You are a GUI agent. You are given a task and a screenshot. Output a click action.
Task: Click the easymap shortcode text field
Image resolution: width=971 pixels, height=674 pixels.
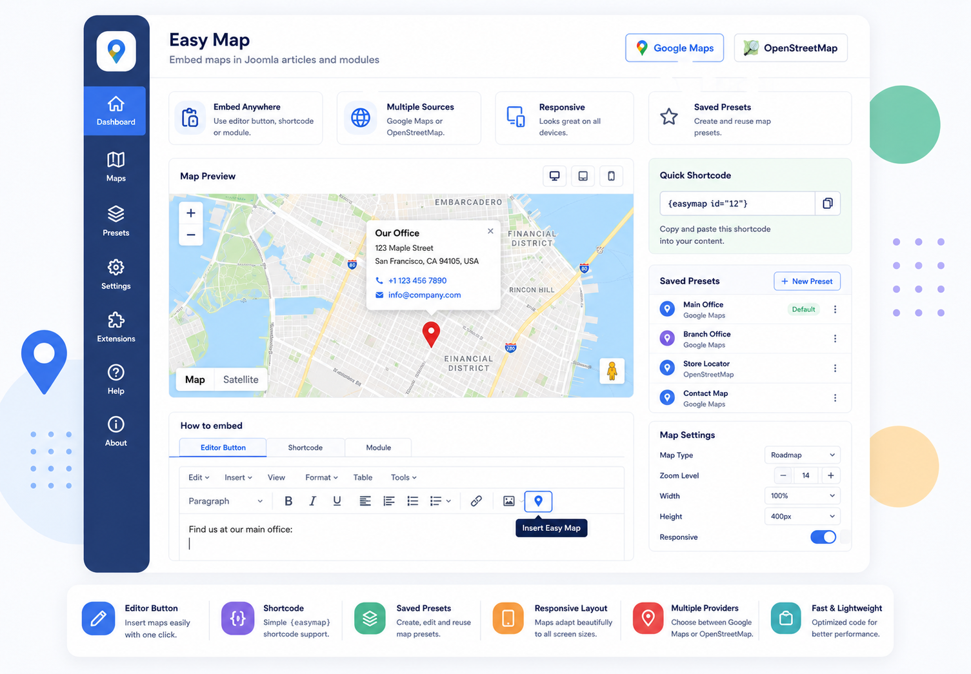click(737, 203)
